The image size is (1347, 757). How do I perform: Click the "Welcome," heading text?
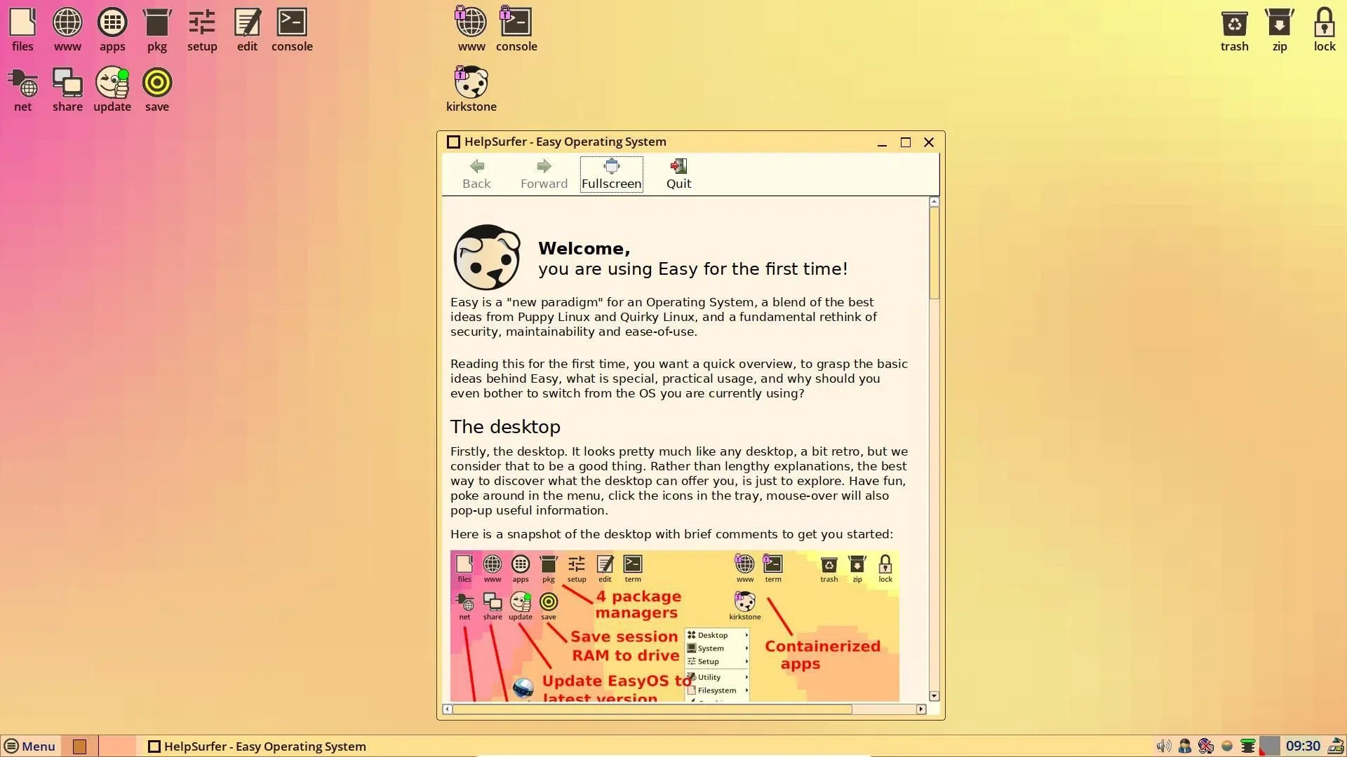(x=584, y=249)
